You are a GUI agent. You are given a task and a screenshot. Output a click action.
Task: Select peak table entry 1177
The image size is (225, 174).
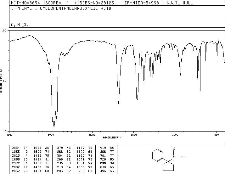coord(85,152)
